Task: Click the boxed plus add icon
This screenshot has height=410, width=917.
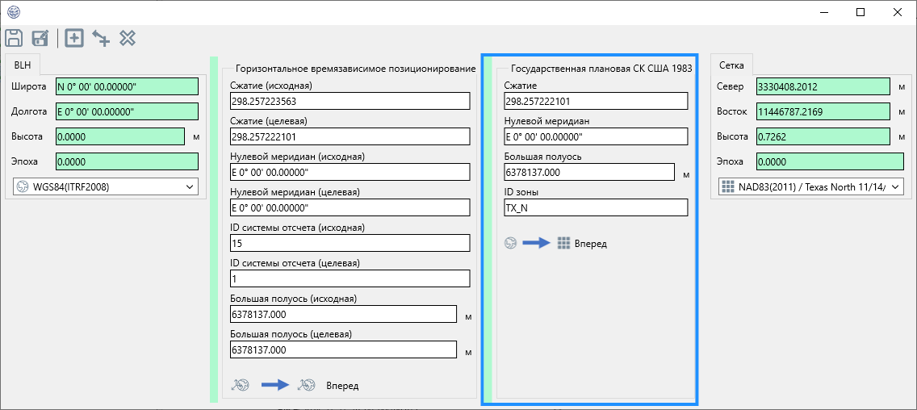Action: click(74, 38)
